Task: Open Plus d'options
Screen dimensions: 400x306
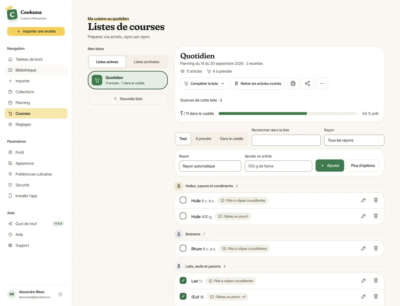Action: (363, 166)
